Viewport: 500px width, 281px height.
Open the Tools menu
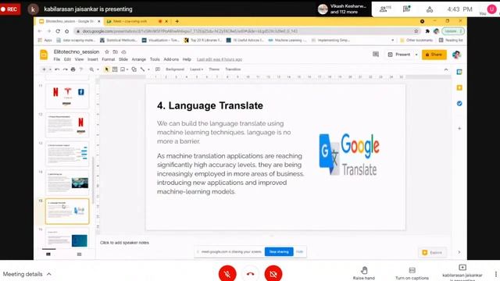155,59
